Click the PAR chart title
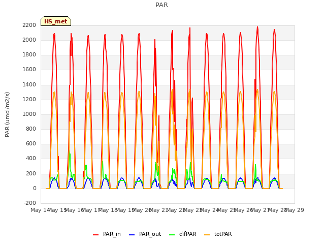This screenshot has width=325, height=244. [161, 5]
